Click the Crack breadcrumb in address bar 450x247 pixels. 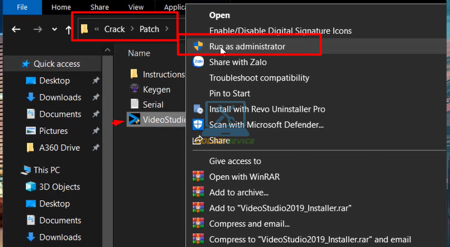(x=114, y=29)
